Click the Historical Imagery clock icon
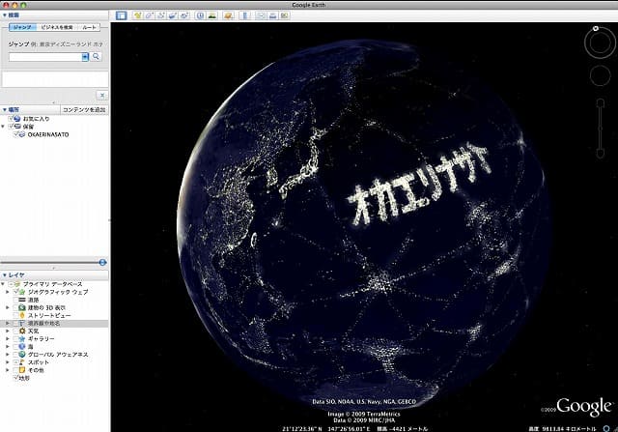The image size is (618, 432). (x=201, y=15)
